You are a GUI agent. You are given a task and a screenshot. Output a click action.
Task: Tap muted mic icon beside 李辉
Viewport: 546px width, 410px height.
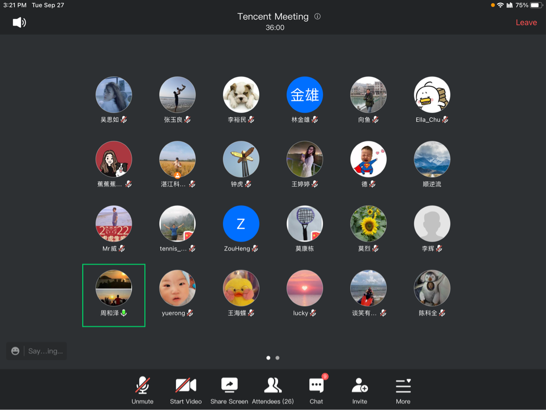pos(439,249)
